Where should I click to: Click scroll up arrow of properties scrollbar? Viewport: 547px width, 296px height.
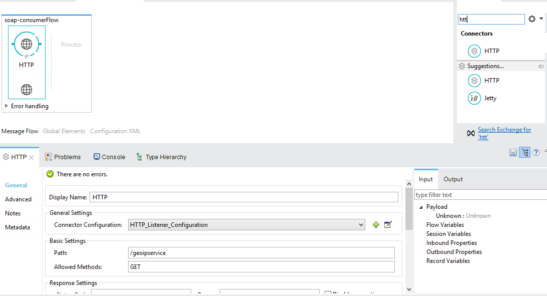click(409, 184)
